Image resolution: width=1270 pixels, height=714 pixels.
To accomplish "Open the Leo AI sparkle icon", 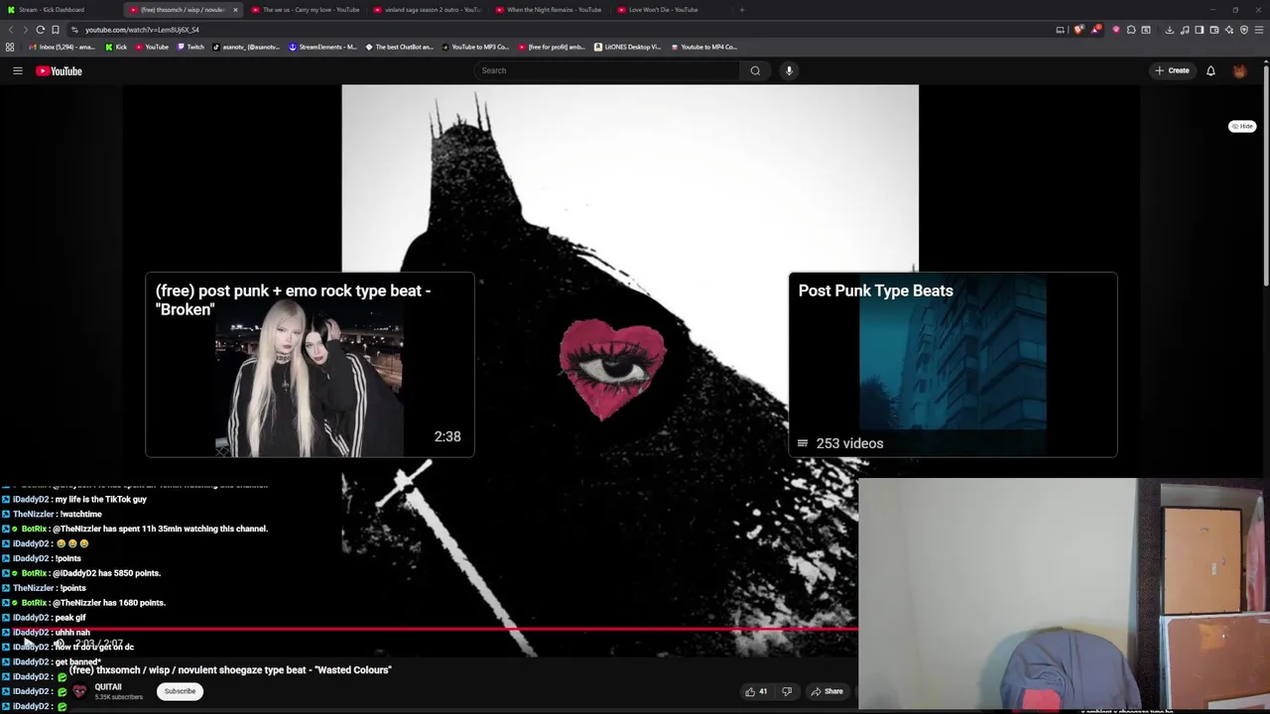I will (1229, 30).
